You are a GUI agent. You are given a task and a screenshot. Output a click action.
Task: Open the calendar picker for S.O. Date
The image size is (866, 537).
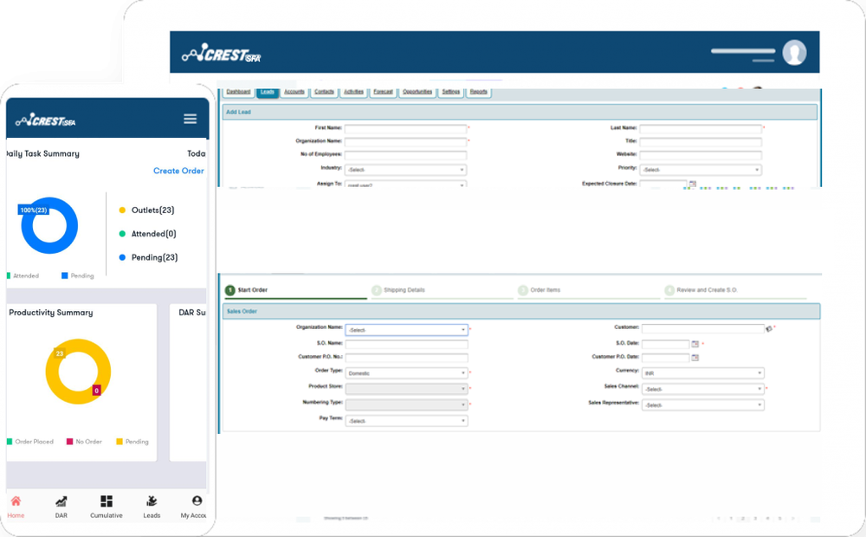[695, 344]
